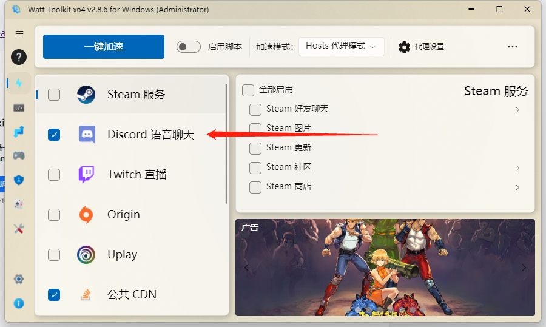Open the wrench tools sidebar icon
Viewport: 546px width, 327px height.
tap(19, 229)
